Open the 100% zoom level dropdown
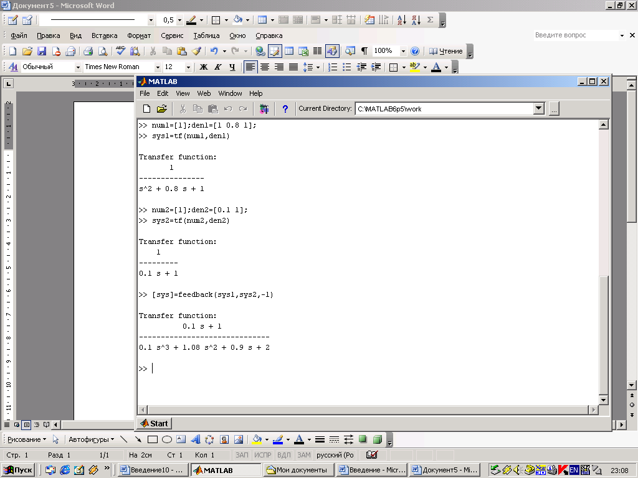Viewport: 638px width, 478px height. [403, 51]
